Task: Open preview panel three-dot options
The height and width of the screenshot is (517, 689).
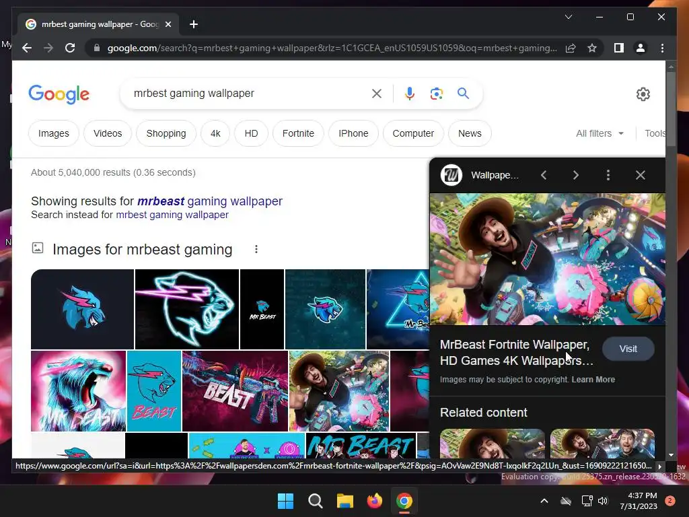Action: point(608,175)
